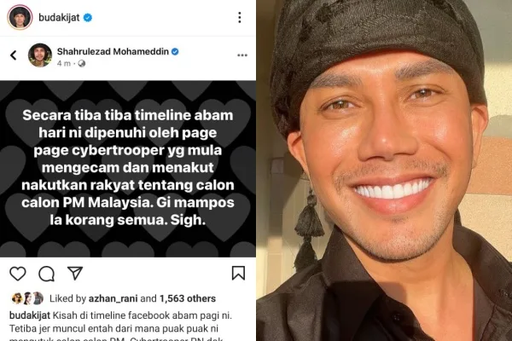Click the Shahrulezad Mohameddin name link

click(113, 51)
